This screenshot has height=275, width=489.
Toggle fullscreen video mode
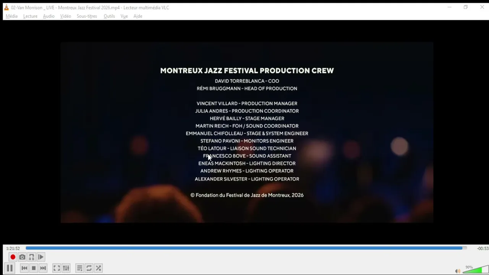(x=57, y=268)
